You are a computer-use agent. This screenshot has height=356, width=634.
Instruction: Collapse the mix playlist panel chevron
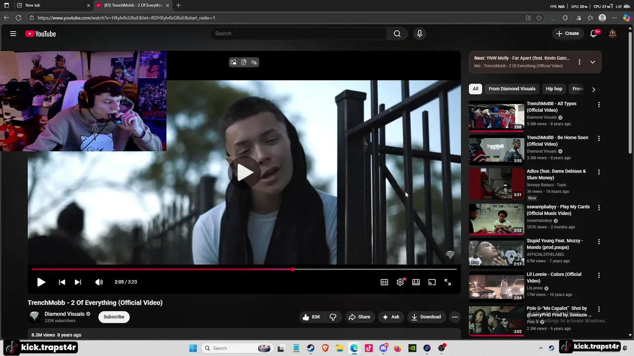pos(592,62)
